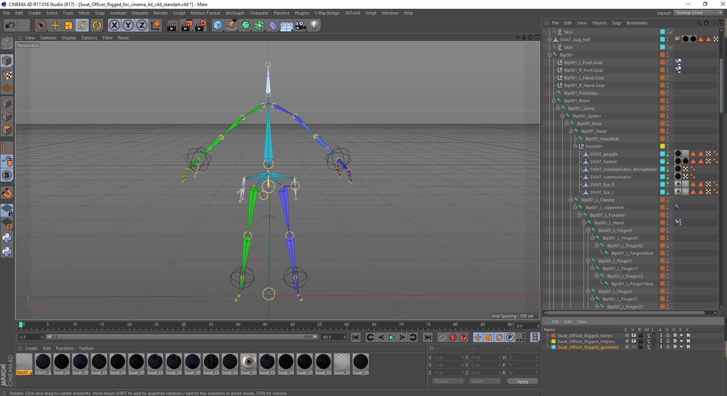This screenshot has width=727, height=396.
Task: Select Swat_Officer_Rigged_bones layer
Action: click(585, 336)
